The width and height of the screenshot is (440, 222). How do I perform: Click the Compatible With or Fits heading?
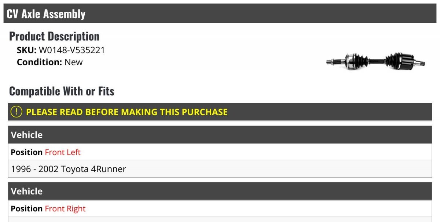(x=62, y=91)
